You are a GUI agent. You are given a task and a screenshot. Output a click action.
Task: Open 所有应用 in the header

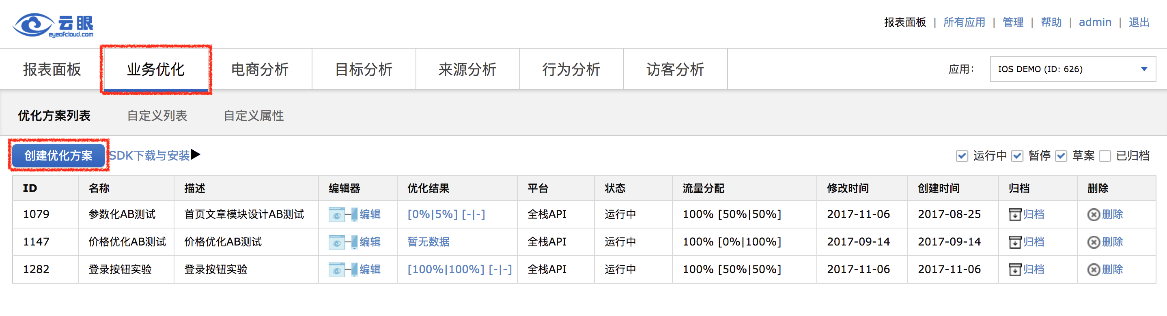964,22
